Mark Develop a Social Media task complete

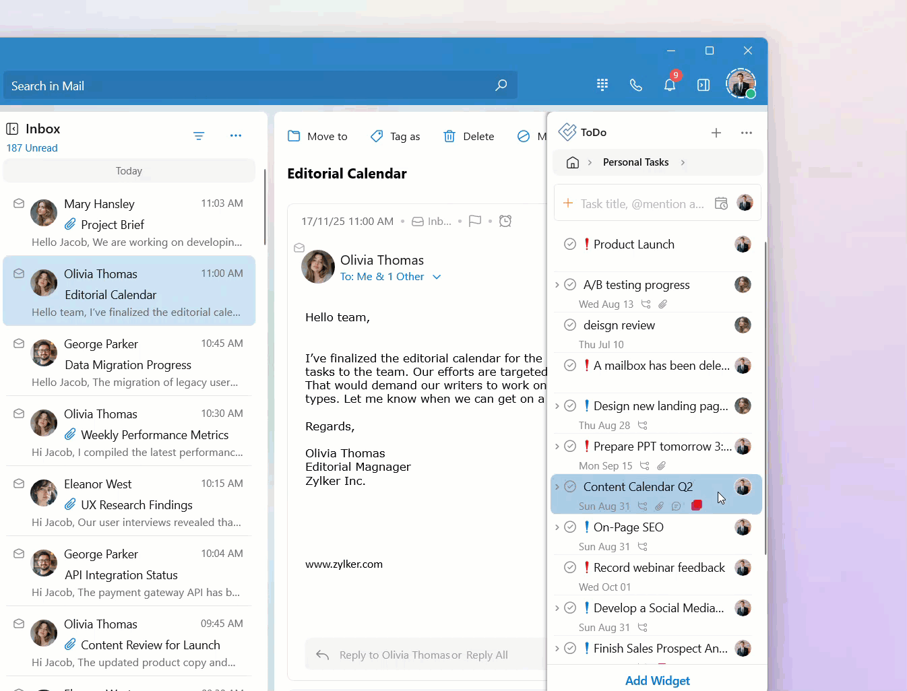click(570, 607)
